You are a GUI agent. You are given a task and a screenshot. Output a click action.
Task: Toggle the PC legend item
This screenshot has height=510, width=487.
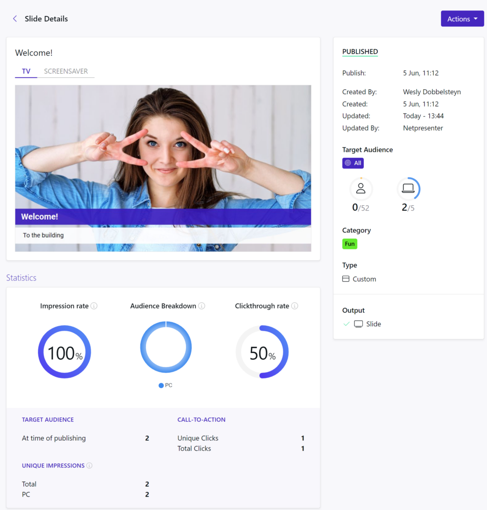click(x=165, y=385)
